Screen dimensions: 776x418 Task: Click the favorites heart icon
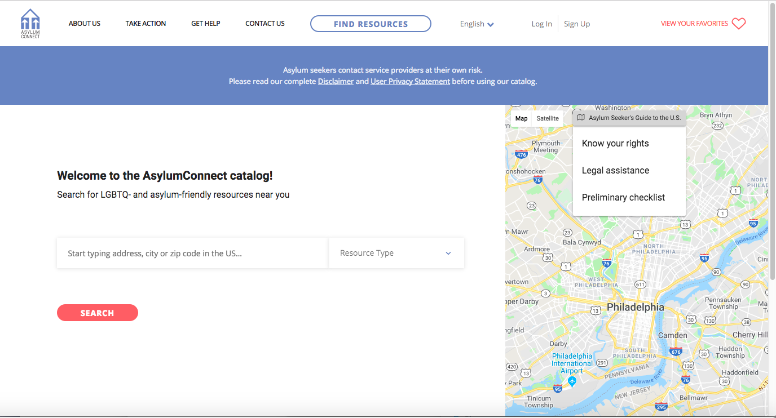coord(739,24)
